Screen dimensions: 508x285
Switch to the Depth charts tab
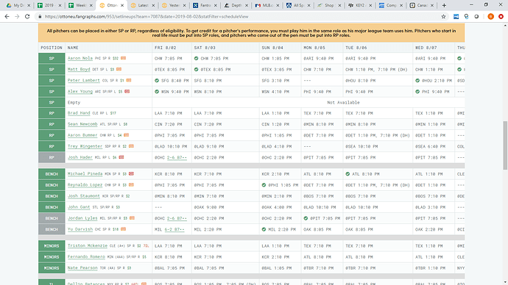(236, 5)
